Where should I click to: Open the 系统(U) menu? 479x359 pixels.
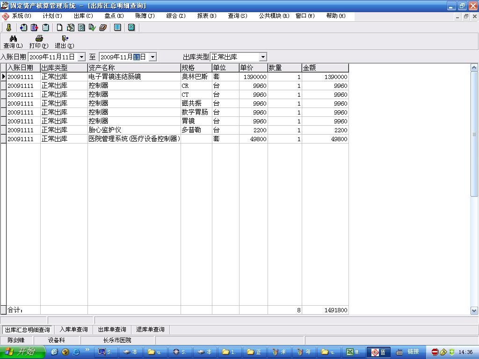[x=22, y=16]
